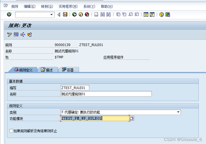Click the Create New Session icon
Viewport: 206px width, 144px height.
[x=146, y=15]
